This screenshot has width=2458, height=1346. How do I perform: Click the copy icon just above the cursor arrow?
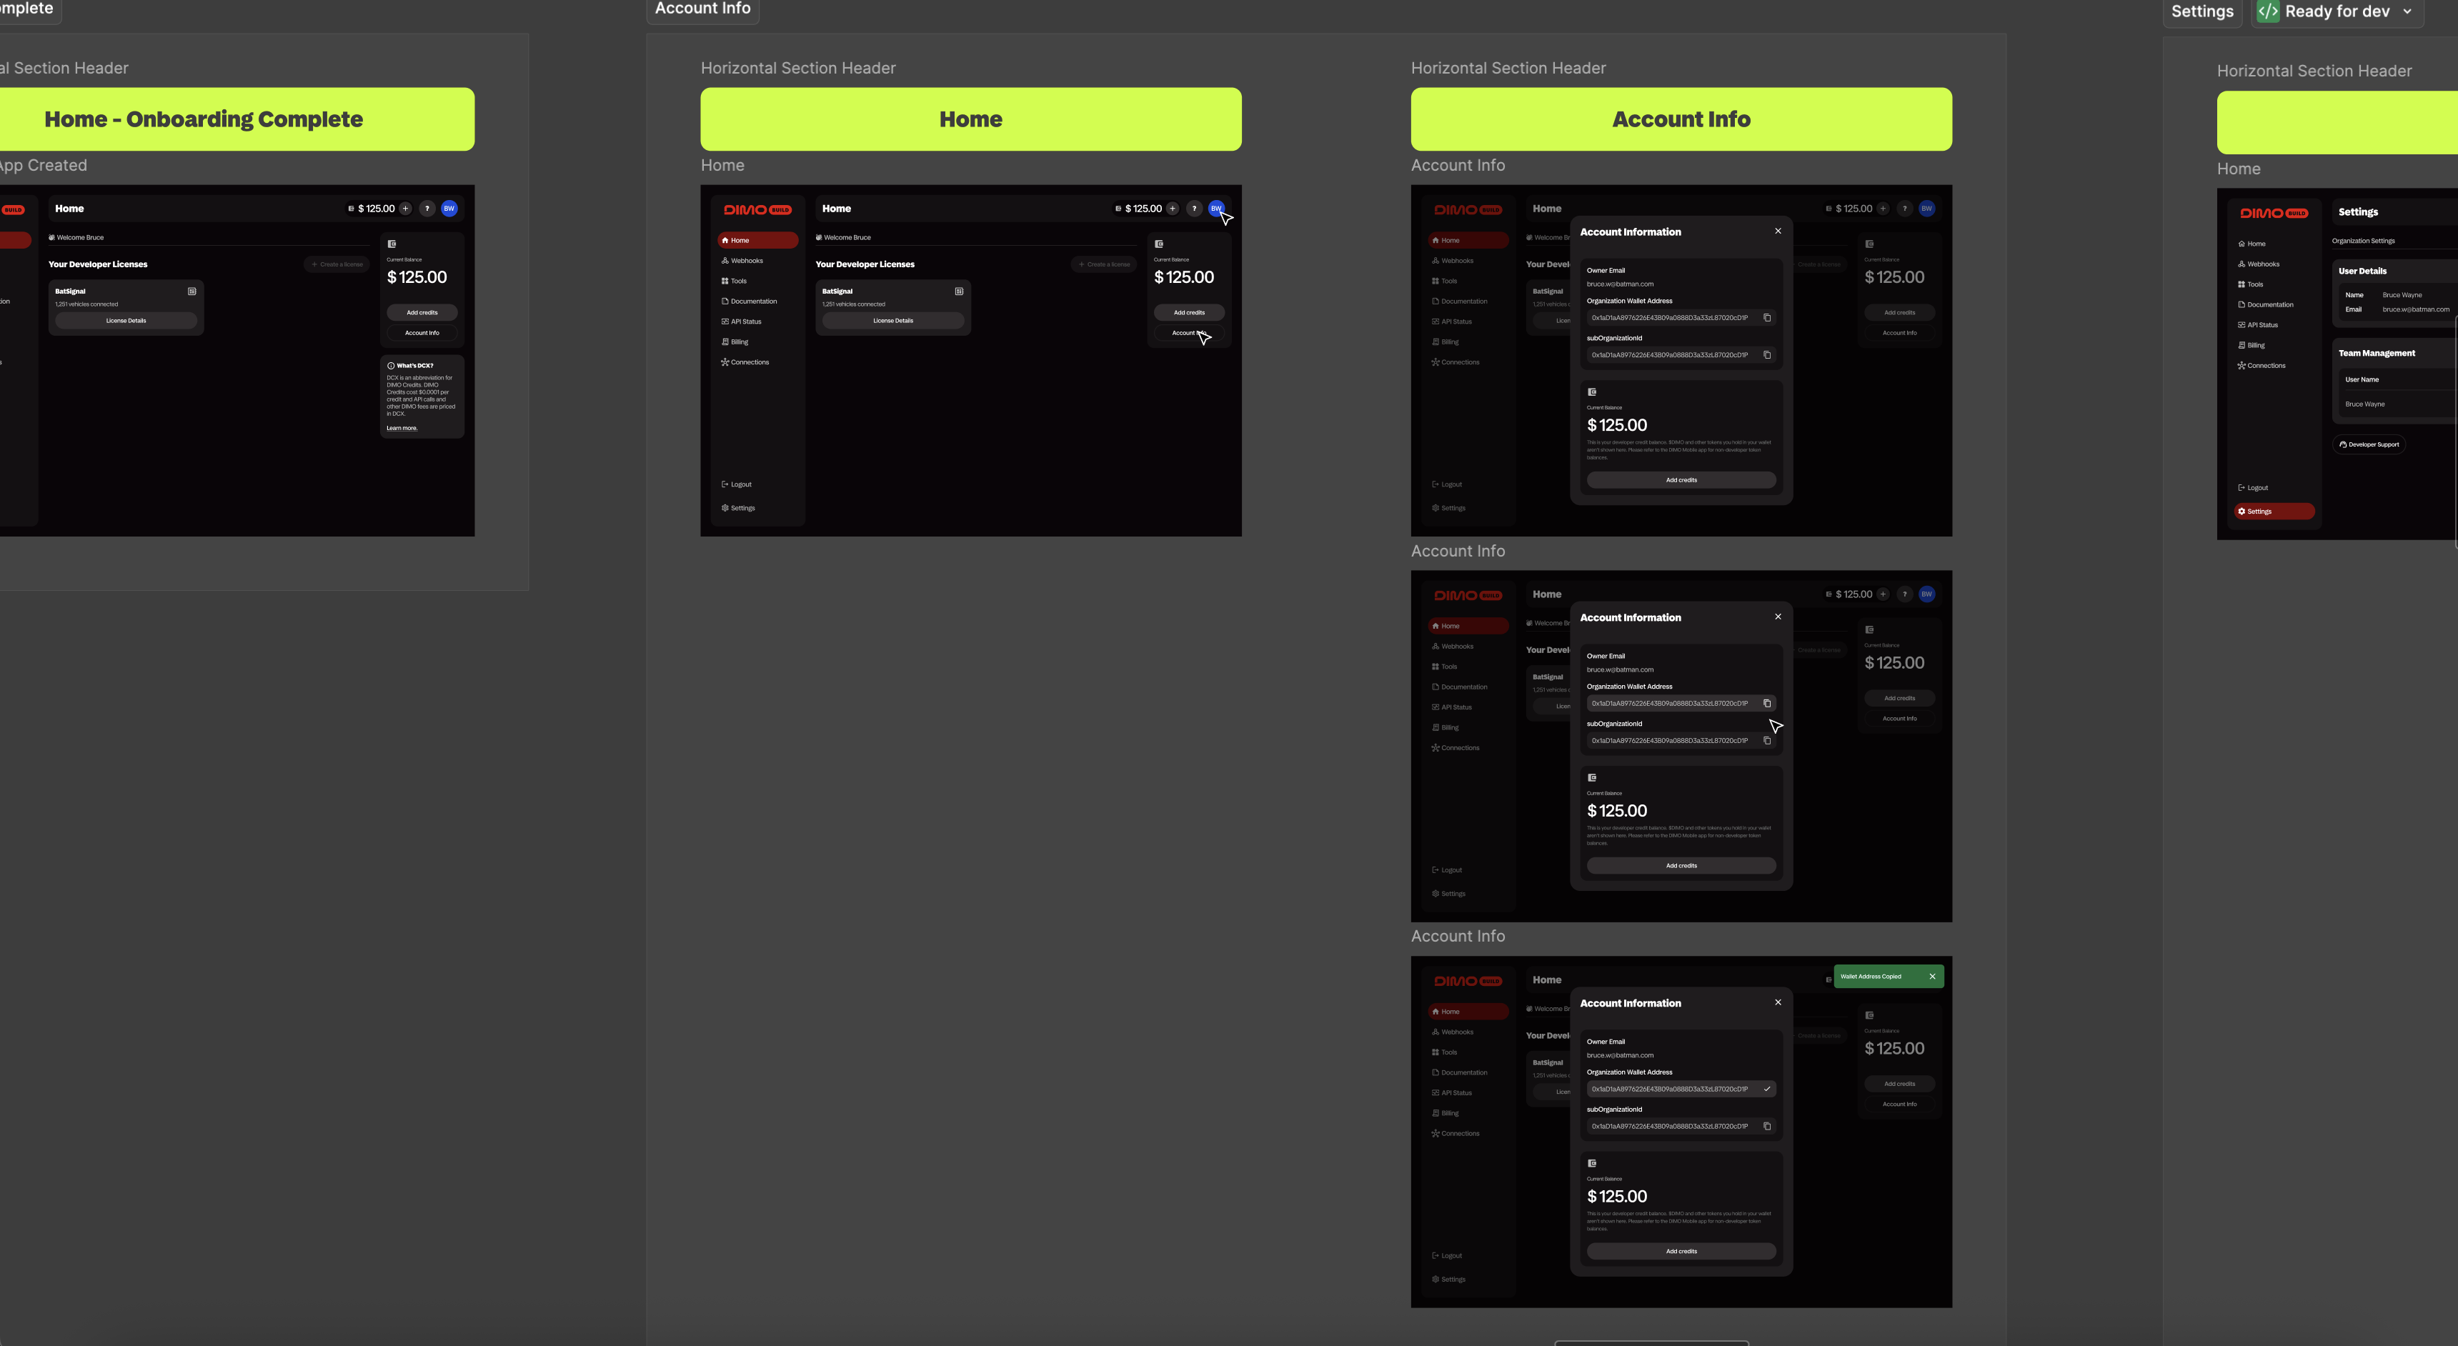1767,703
